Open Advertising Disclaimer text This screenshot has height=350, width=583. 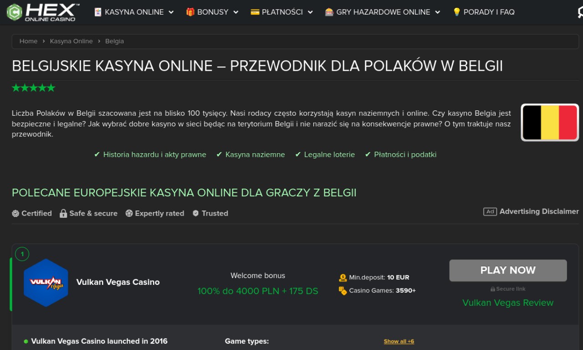click(x=539, y=211)
